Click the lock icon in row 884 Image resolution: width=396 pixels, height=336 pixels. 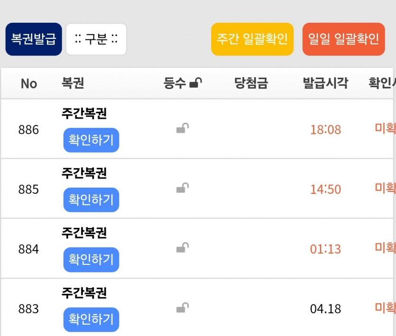tap(183, 248)
